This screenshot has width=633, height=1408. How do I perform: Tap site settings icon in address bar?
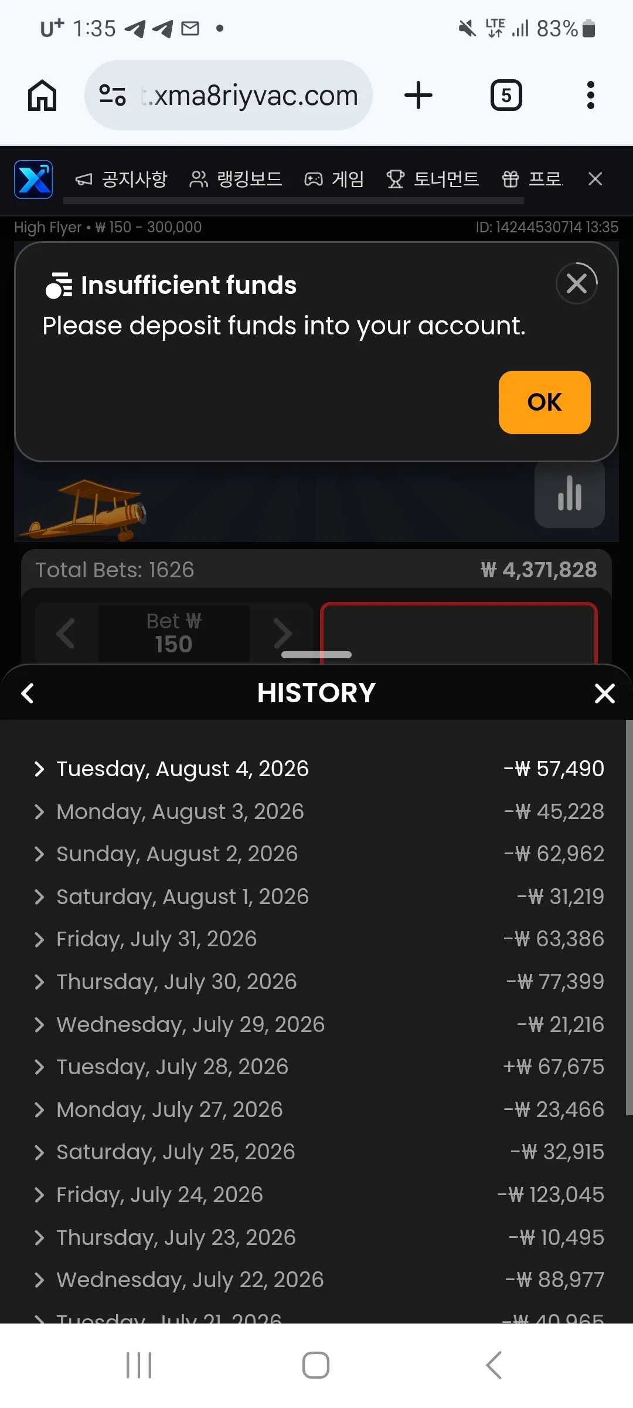tap(113, 95)
